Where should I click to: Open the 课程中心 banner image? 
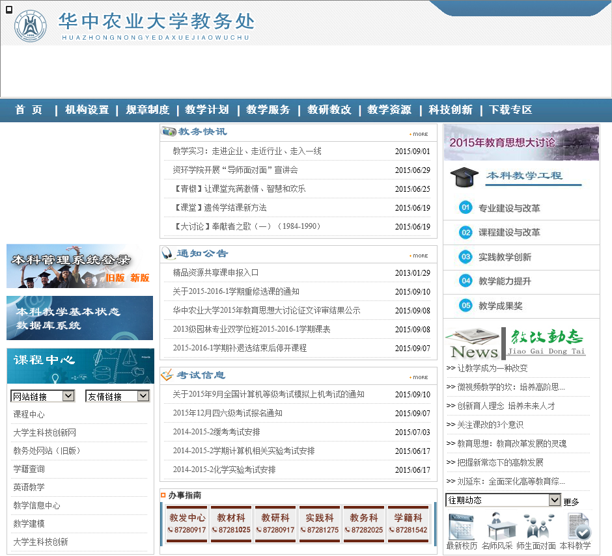tap(80, 366)
